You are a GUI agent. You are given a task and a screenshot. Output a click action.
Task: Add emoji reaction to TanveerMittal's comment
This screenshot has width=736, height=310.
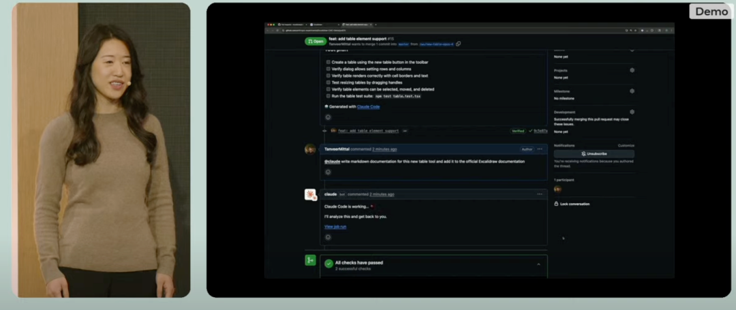click(328, 172)
